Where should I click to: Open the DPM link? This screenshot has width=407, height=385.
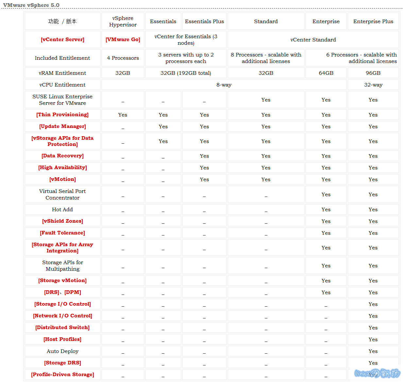pyautogui.click(x=73, y=292)
